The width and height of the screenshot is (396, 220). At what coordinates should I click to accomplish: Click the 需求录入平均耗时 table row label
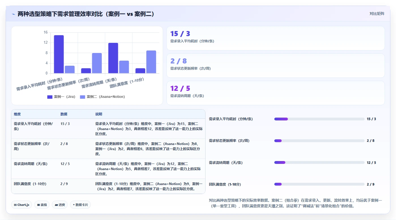[33, 126]
